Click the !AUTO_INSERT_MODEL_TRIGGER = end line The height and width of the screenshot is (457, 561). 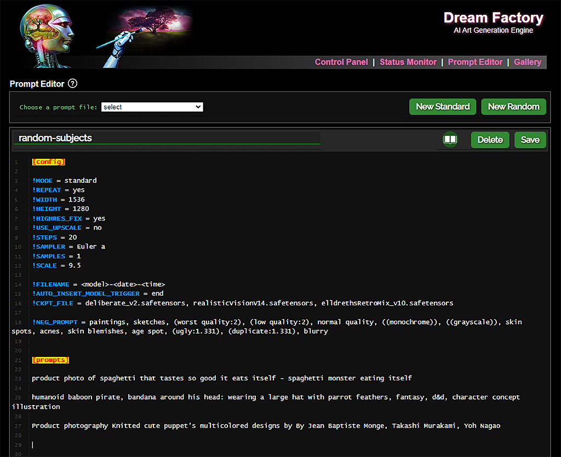[98, 293]
